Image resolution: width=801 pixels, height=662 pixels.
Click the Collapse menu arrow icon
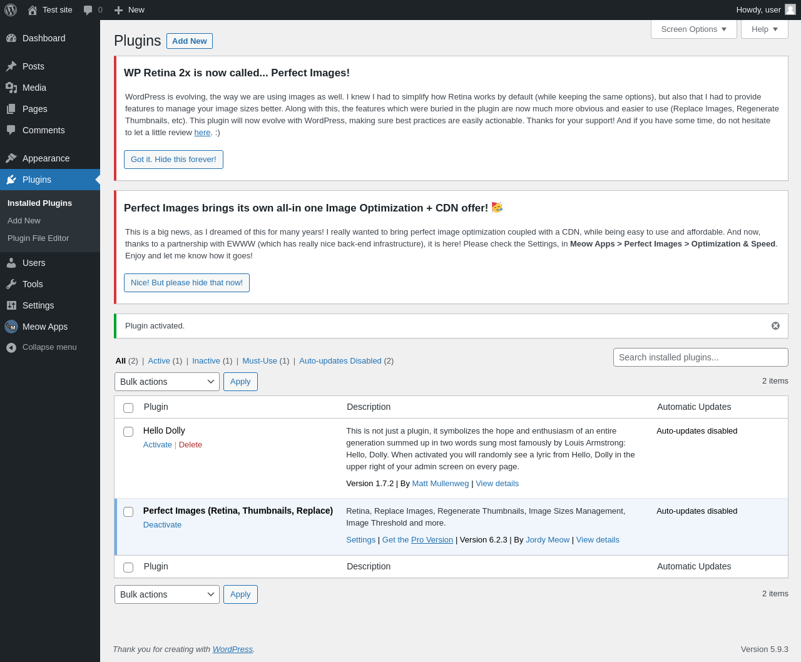[11, 347]
